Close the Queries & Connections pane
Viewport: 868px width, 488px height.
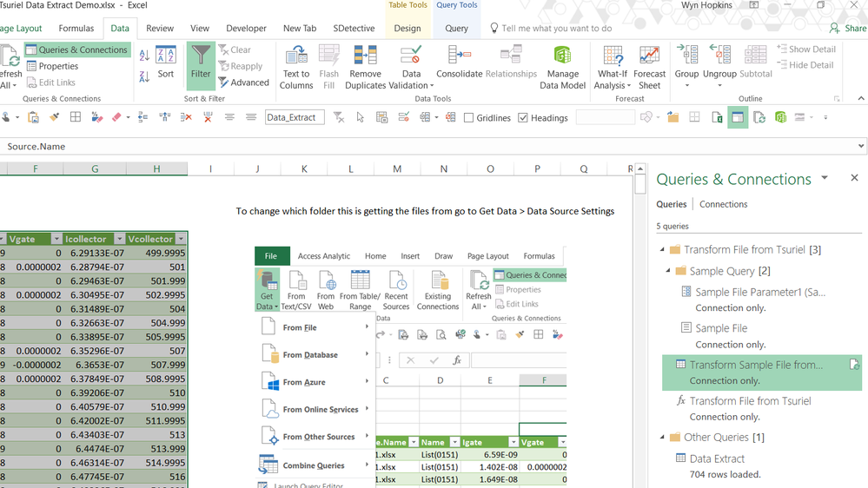click(855, 178)
